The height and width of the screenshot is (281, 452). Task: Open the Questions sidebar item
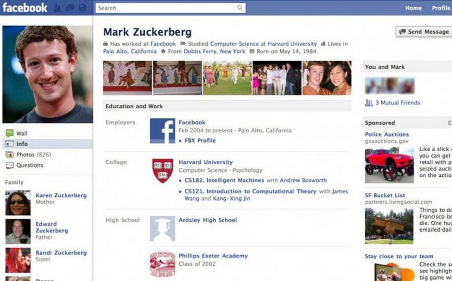point(25,165)
